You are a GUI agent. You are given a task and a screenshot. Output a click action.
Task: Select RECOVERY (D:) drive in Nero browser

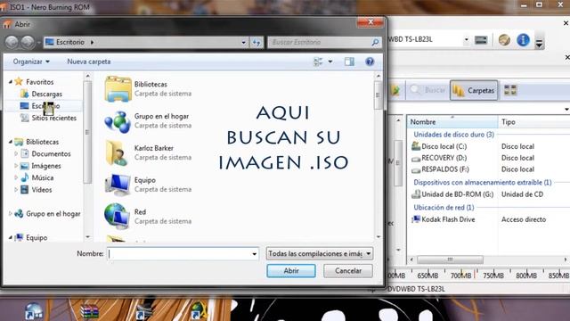point(439,158)
